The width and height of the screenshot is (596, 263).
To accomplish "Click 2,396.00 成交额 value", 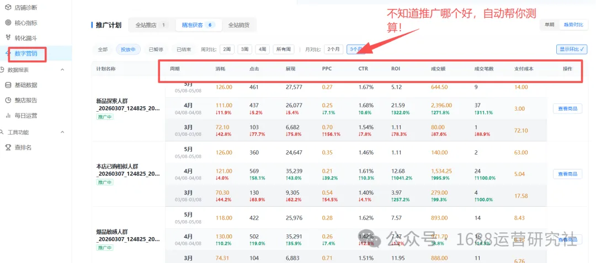I will point(441,105).
